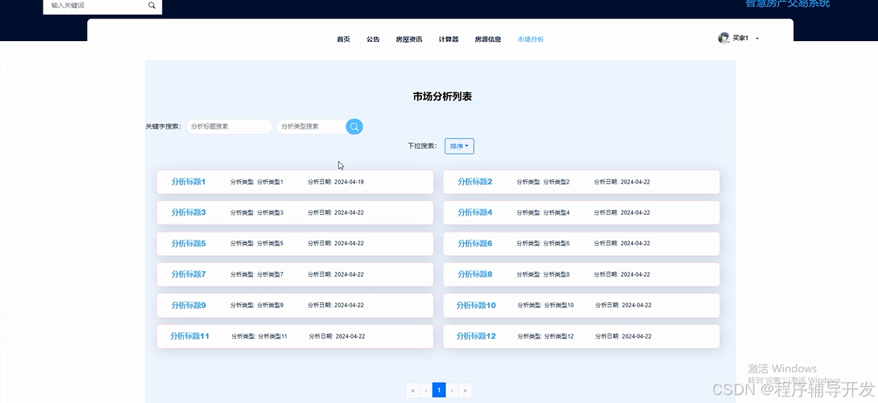This screenshot has height=403, width=878.
Task: Open the 分析标题5 entry
Action: click(x=188, y=243)
